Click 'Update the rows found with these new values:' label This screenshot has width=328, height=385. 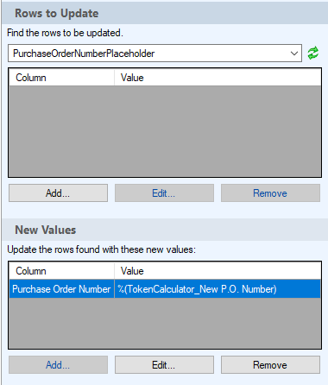[101, 249]
